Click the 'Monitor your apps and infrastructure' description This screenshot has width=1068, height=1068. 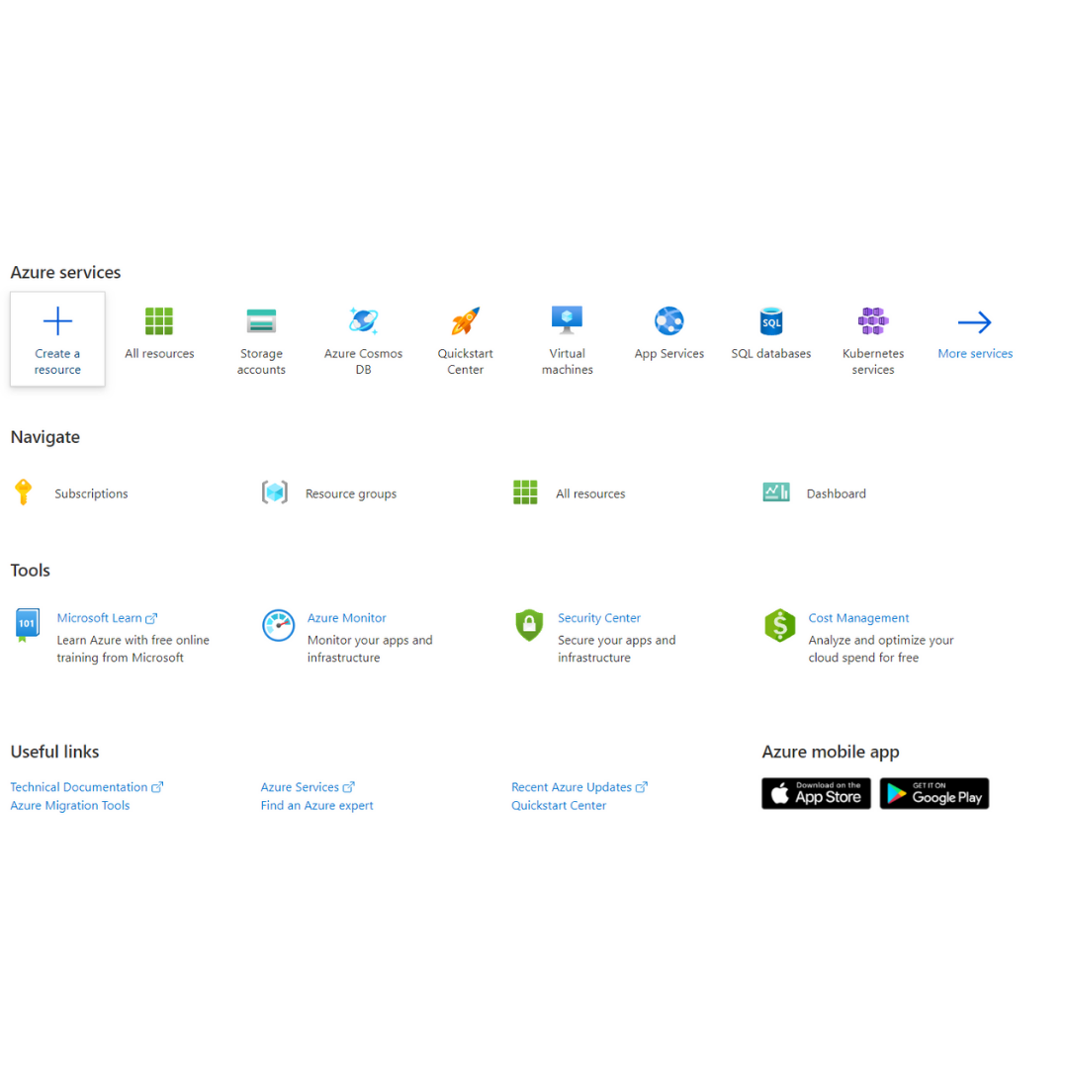(x=370, y=649)
